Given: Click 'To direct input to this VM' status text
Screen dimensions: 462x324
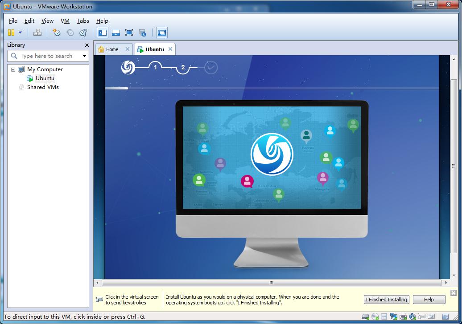Looking at the screenshot, I should 74,316.
